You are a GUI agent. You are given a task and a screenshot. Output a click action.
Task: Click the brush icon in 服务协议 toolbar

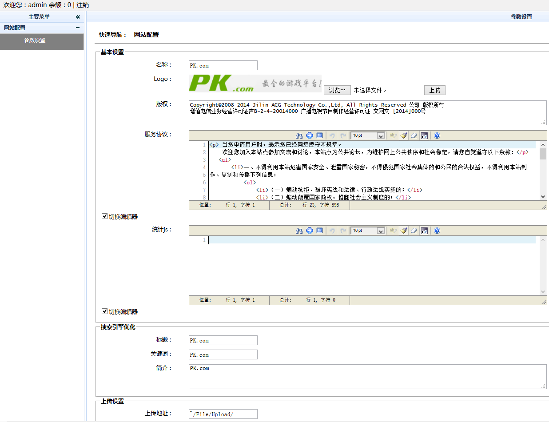(x=403, y=135)
